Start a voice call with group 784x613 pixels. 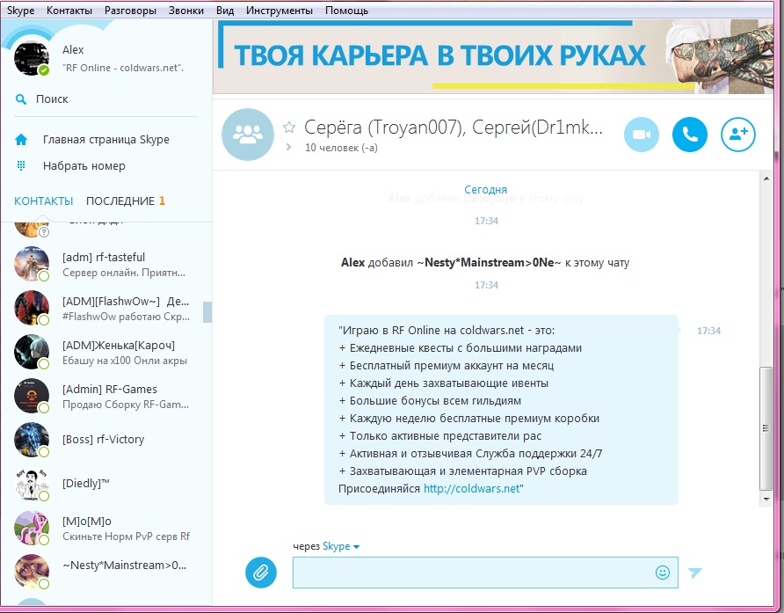pyautogui.click(x=689, y=134)
